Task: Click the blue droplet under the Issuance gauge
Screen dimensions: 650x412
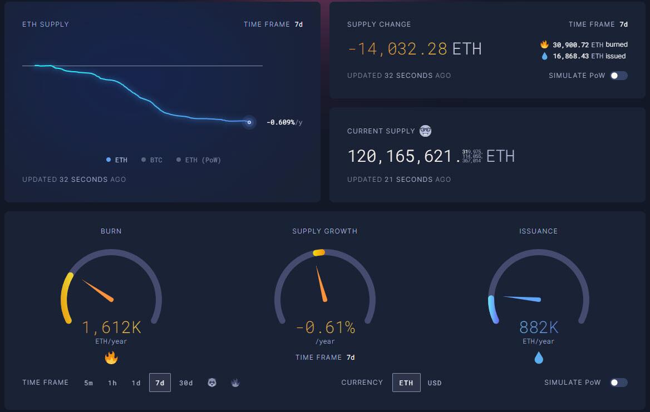Action: 539,358
